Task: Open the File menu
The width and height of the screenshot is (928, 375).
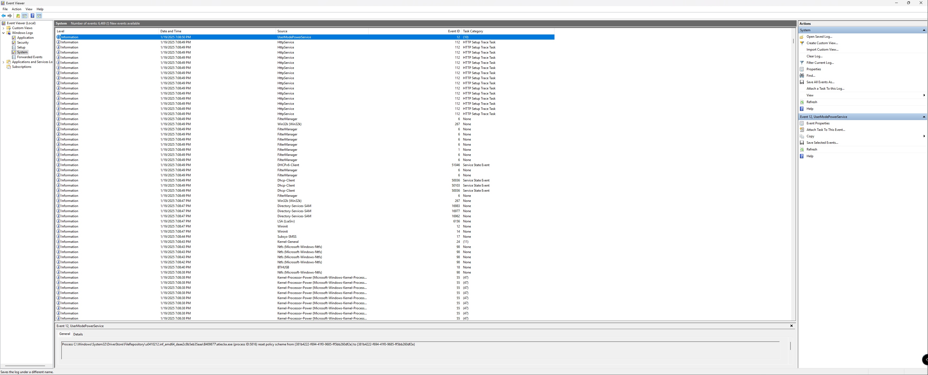Action: 5,9
